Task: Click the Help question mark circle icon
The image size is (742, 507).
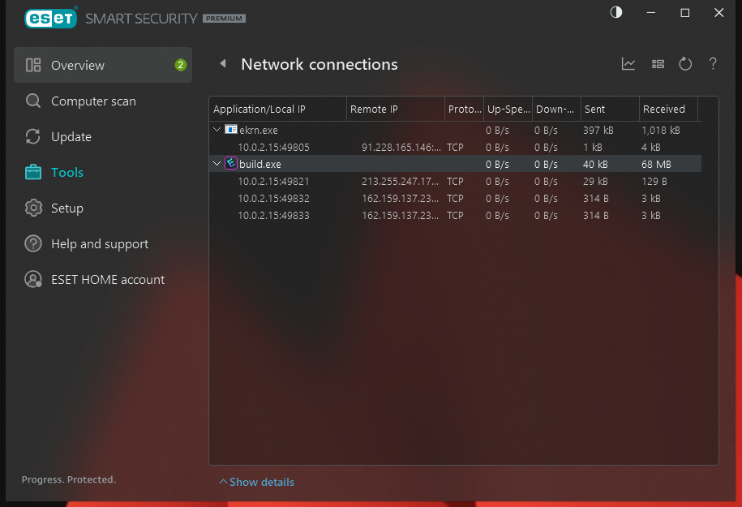Action: (33, 243)
